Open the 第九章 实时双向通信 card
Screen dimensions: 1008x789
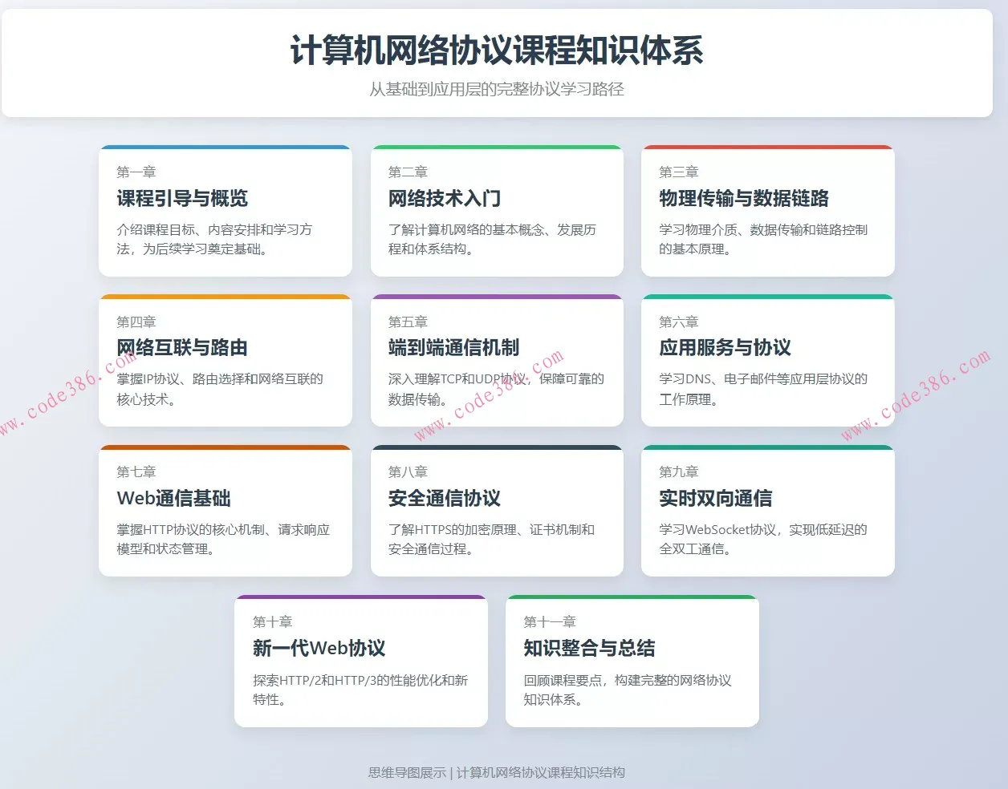click(x=767, y=511)
